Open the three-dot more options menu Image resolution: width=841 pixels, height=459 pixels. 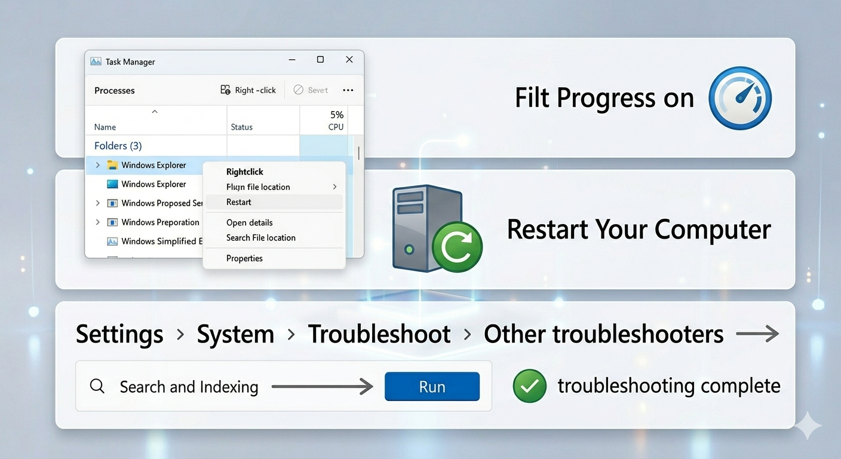(x=348, y=90)
